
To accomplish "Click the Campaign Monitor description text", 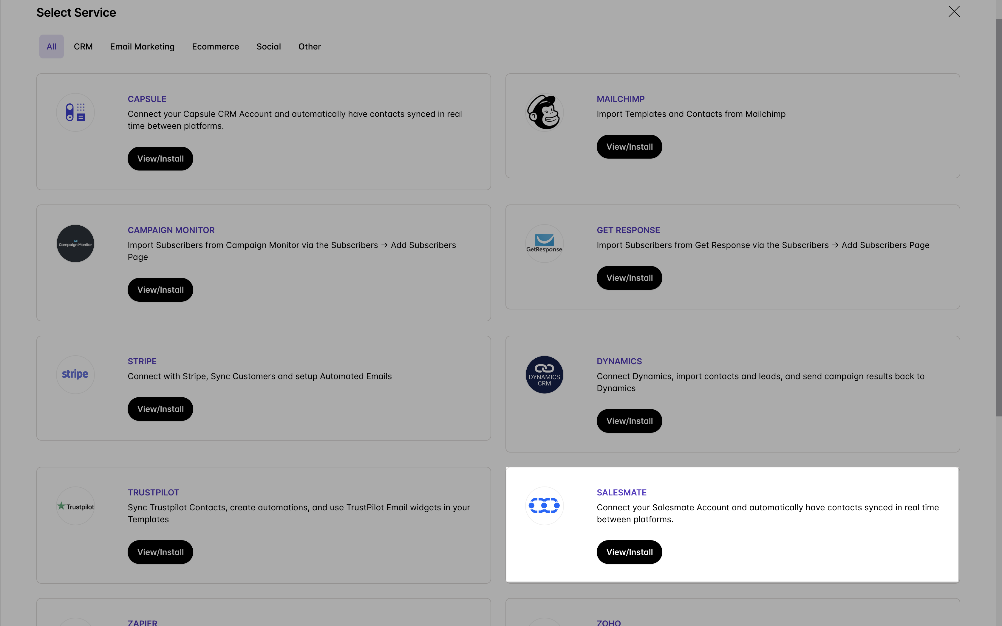I will pos(291,251).
